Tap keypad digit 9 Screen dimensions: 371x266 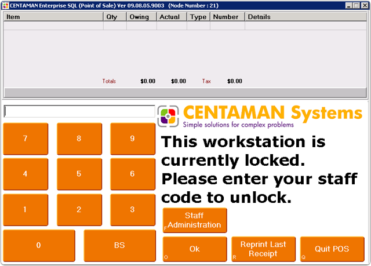point(133,139)
